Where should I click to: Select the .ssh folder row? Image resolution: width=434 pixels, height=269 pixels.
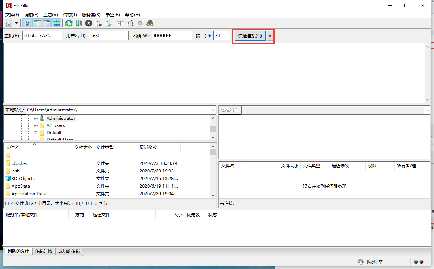tap(107, 171)
